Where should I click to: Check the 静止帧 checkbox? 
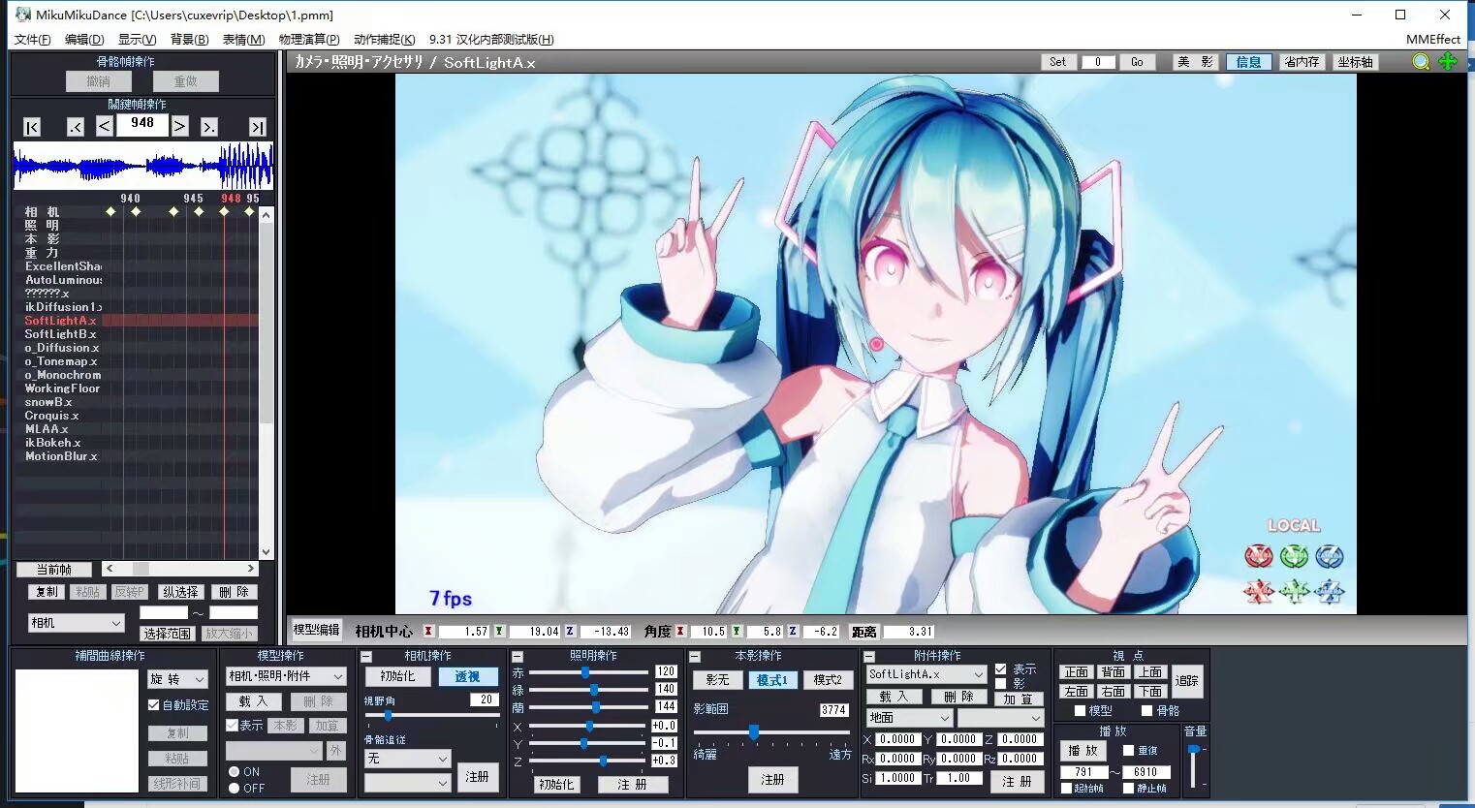click(x=1128, y=789)
